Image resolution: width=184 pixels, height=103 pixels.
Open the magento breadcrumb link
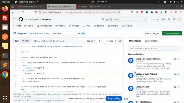pyautogui.click(x=22, y=33)
